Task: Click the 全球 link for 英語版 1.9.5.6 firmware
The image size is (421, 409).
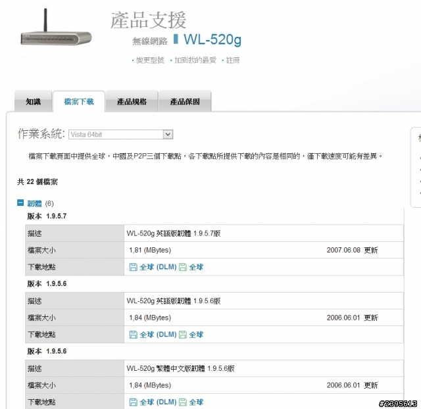Action: tap(196, 335)
